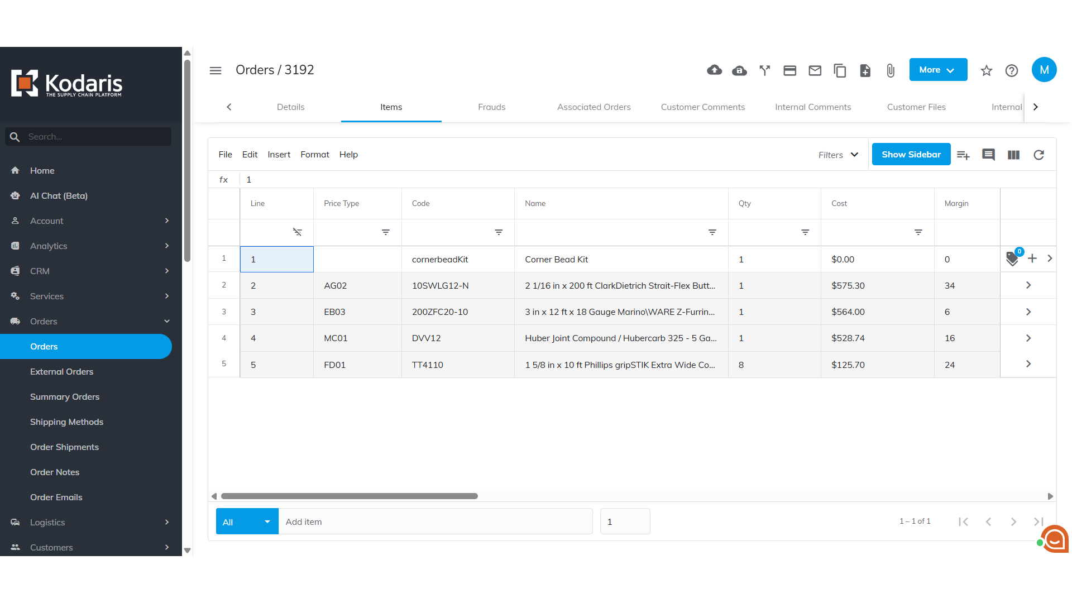Click the copy order icon
The image size is (1072, 603).
coord(840,70)
